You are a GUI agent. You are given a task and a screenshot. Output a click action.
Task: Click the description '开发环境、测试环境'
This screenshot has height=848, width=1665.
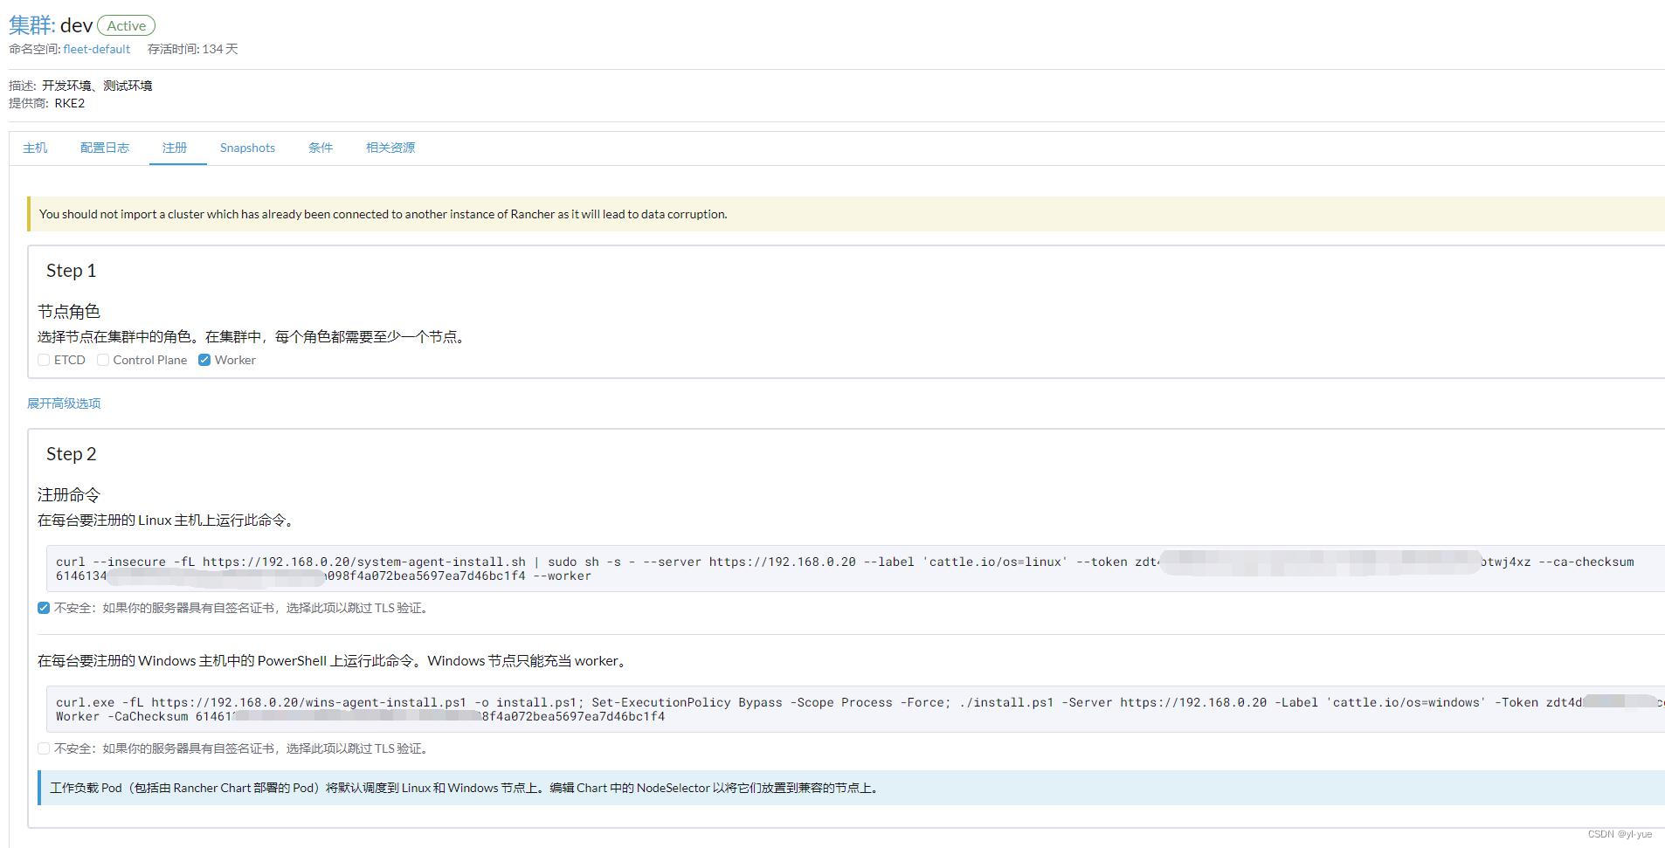97,86
